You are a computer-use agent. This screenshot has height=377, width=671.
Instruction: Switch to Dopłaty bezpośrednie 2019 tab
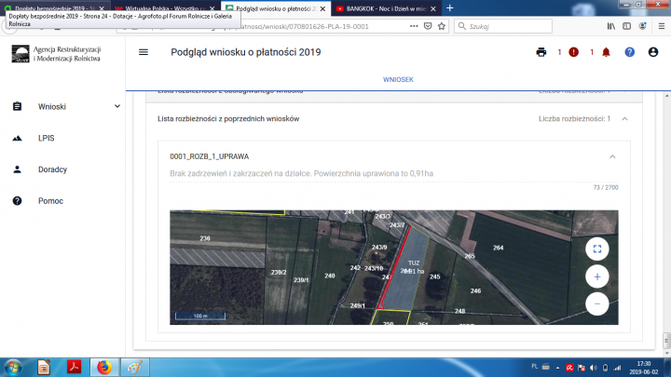pyautogui.click(x=56, y=8)
